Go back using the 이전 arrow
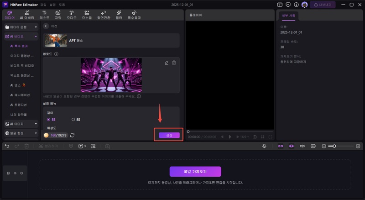Image resolution: width=365 pixels, height=200 pixels. pos(46,26)
